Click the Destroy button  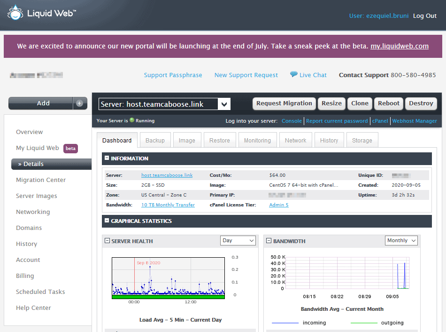pos(421,103)
